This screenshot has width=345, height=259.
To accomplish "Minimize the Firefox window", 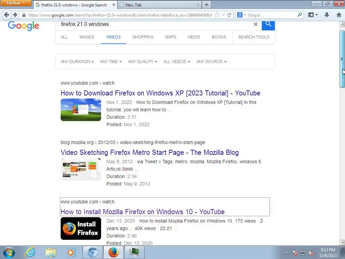I will tap(317, 3).
